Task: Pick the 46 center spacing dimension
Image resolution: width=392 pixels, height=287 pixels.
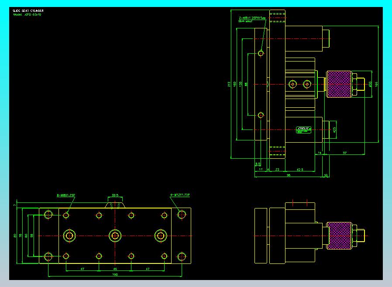Action: (x=115, y=269)
